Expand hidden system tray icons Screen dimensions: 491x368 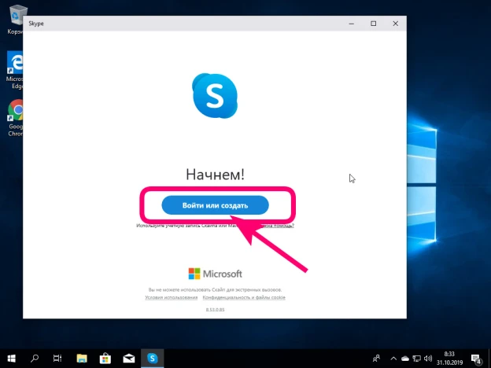[x=393, y=359]
